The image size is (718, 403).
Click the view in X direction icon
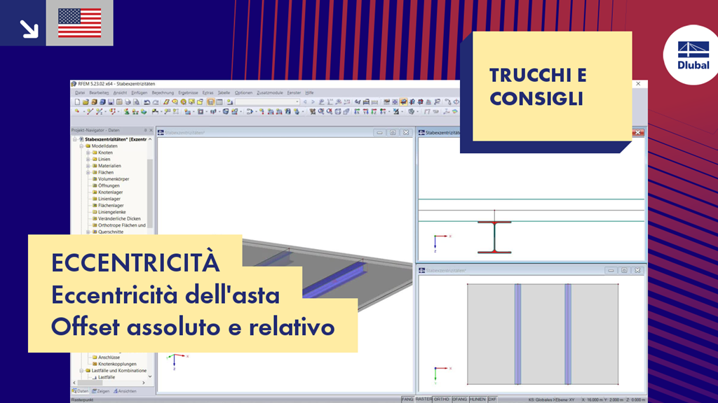click(x=357, y=111)
